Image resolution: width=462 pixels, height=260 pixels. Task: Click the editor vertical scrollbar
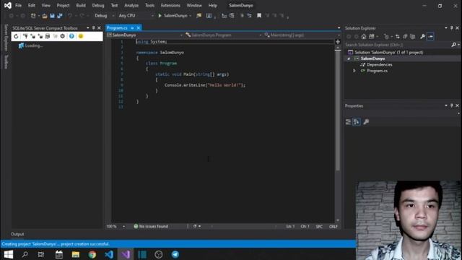338,133
